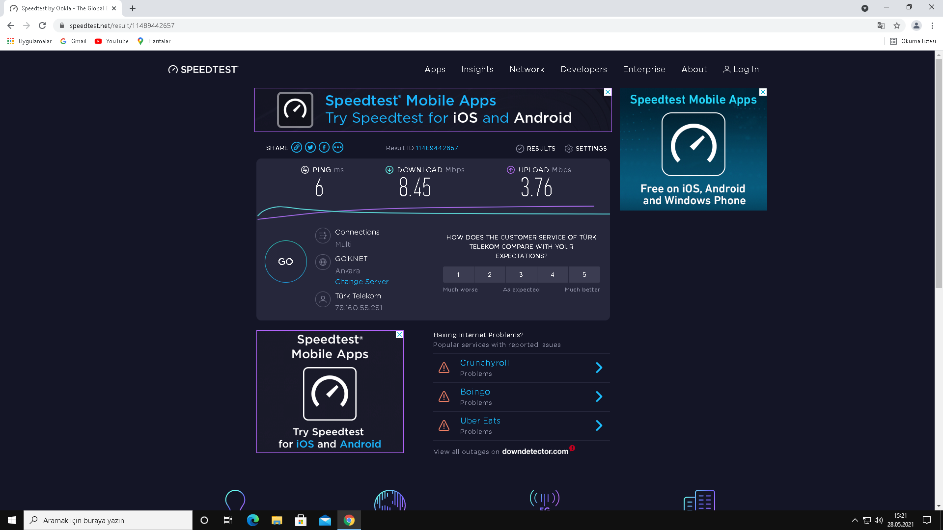The height and width of the screenshot is (530, 943).
Task: Rate Türk Telekom service as 1
Action: pos(458,274)
